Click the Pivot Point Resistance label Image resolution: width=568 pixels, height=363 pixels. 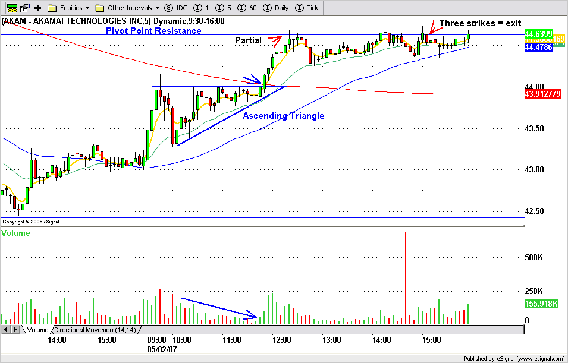[153, 31]
